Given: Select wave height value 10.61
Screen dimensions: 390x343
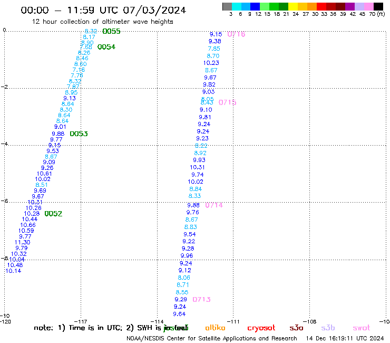Looking at the screenshot, I should 44,174.
